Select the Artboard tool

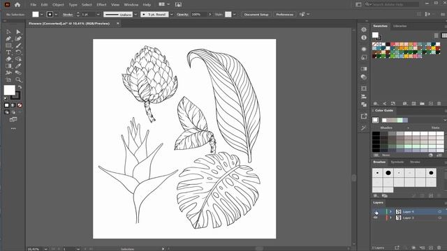[x=8, y=79]
